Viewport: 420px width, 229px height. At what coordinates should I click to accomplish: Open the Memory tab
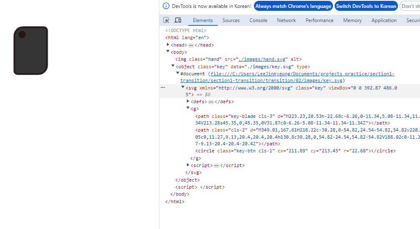pos(352,20)
